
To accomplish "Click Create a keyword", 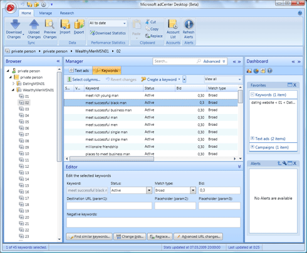I will tap(159, 80).
